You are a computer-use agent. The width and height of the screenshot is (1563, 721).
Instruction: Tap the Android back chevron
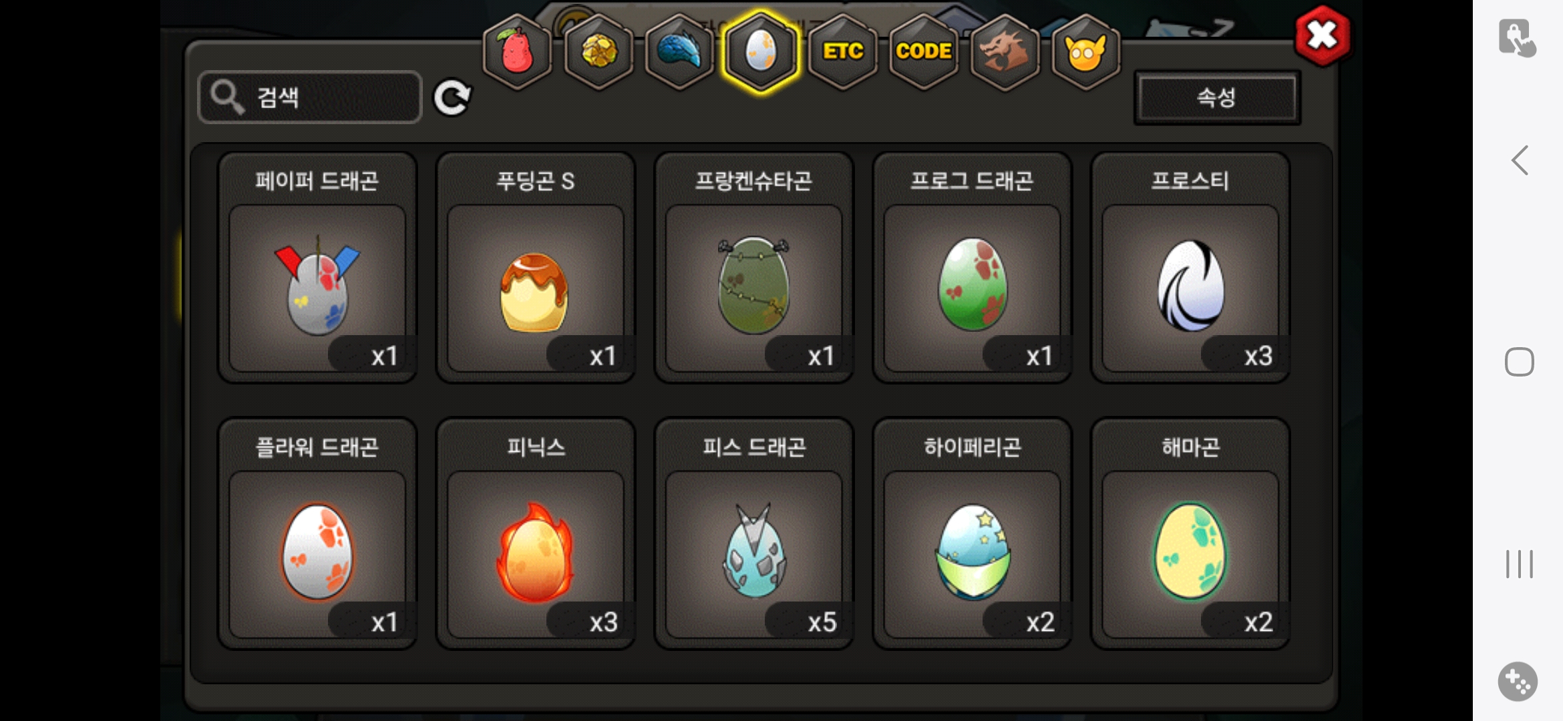pyautogui.click(x=1520, y=160)
